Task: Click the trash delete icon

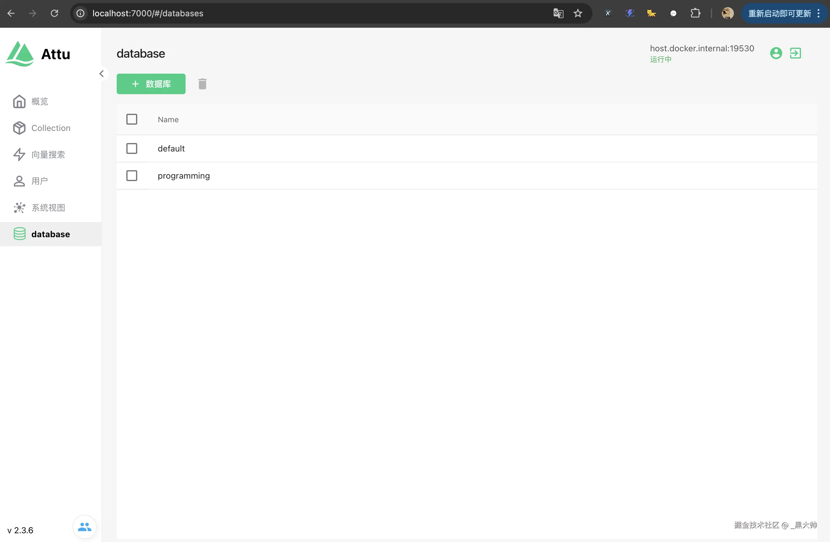Action: coord(202,84)
